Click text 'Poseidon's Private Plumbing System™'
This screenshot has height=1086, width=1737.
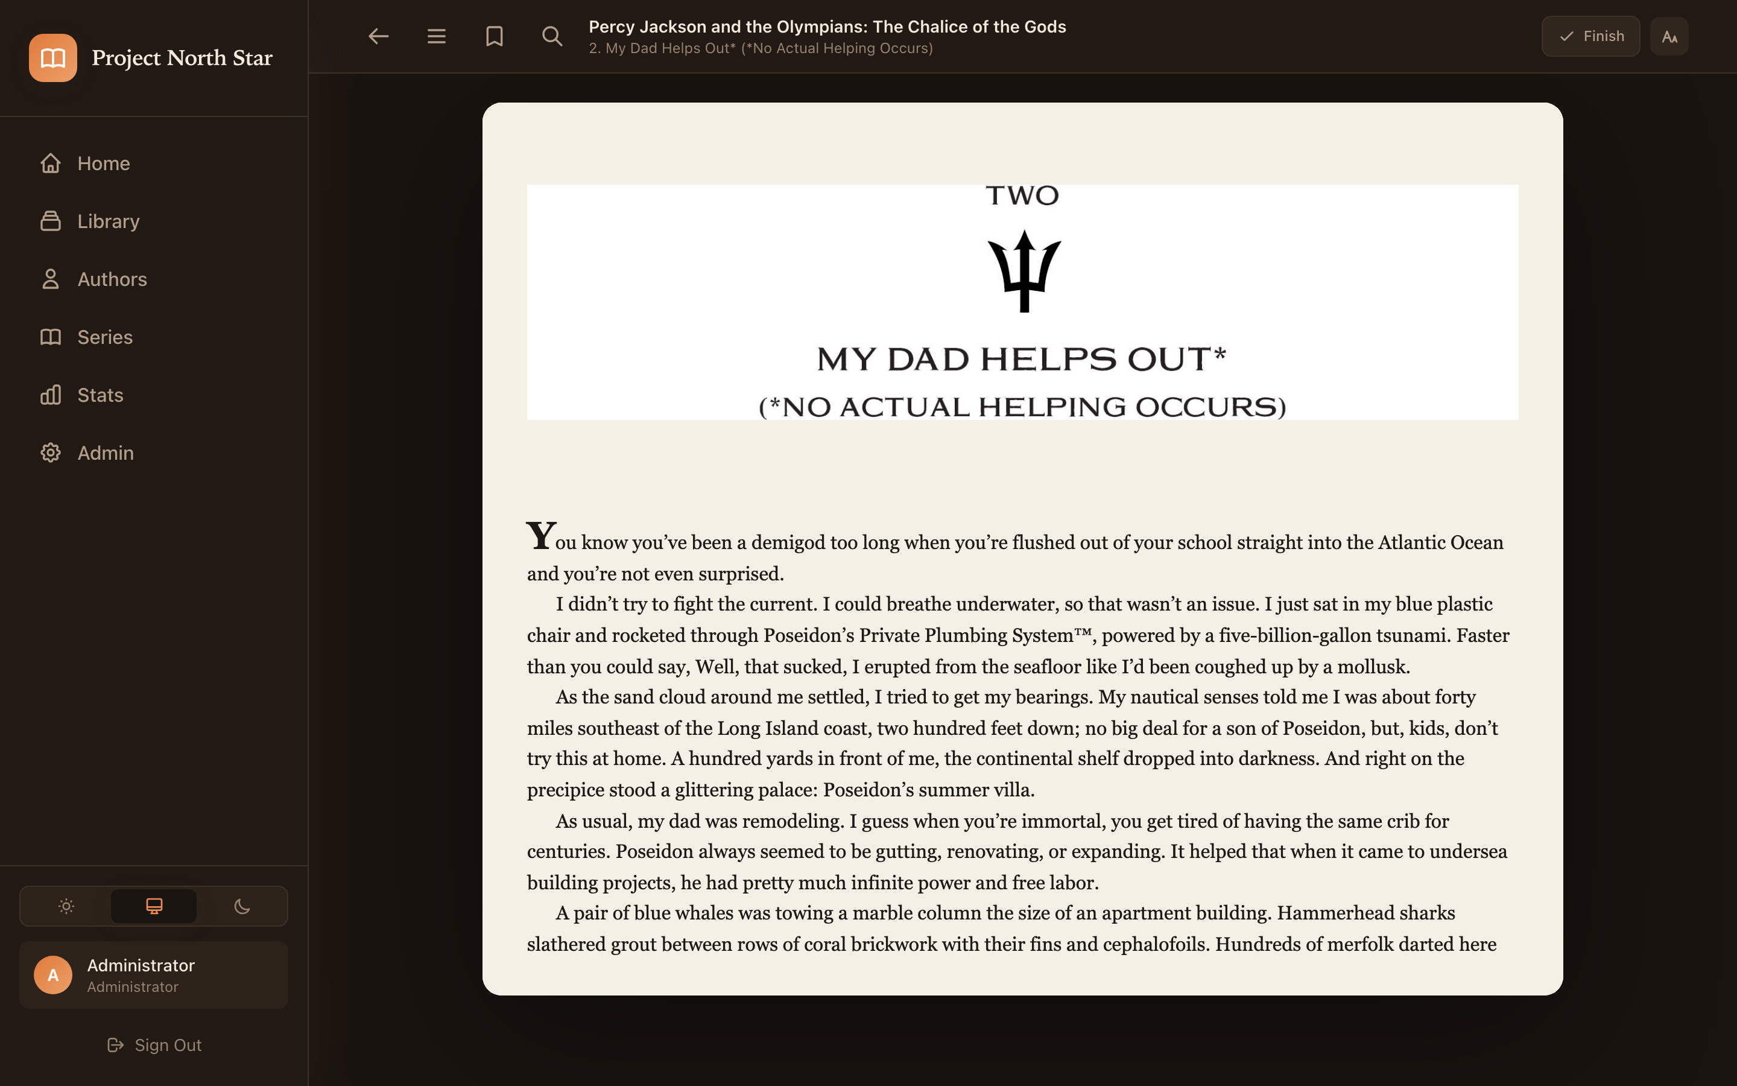(928, 636)
